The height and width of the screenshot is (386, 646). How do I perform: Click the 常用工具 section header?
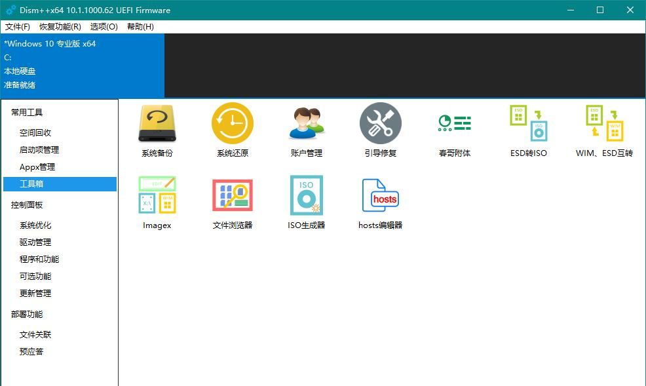(27, 113)
